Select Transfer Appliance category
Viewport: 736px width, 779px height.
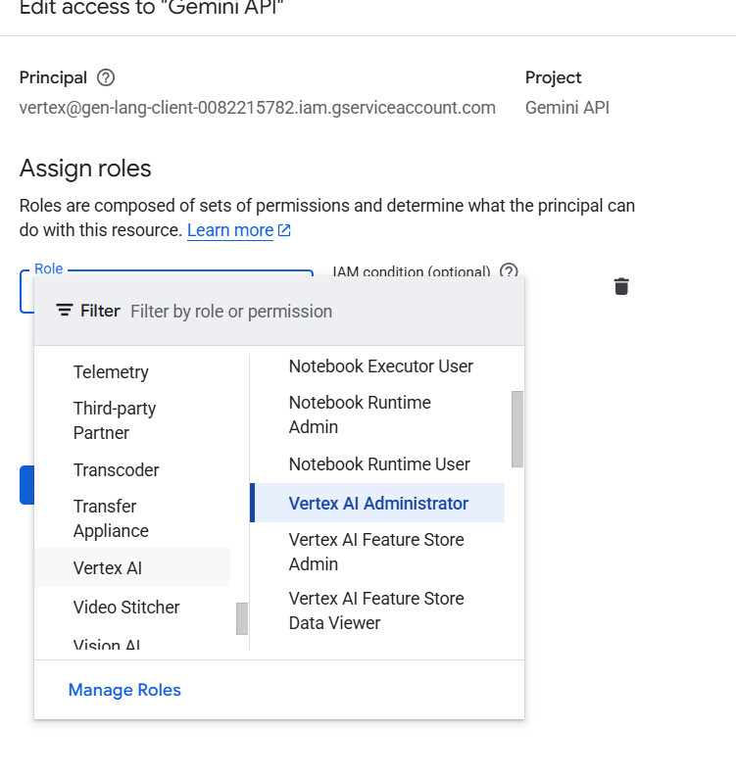pos(111,518)
